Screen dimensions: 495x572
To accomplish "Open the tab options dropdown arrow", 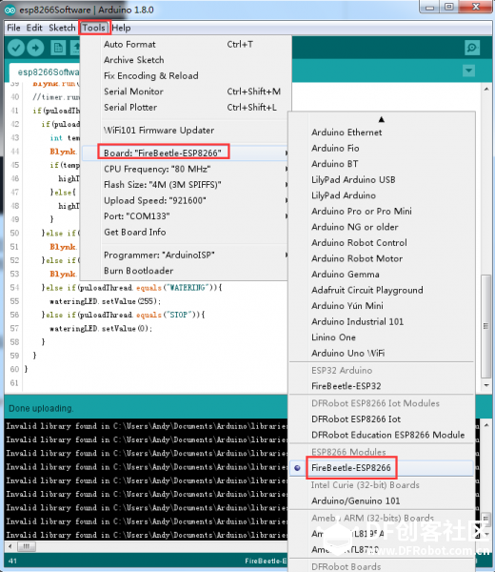I will pos(468,71).
